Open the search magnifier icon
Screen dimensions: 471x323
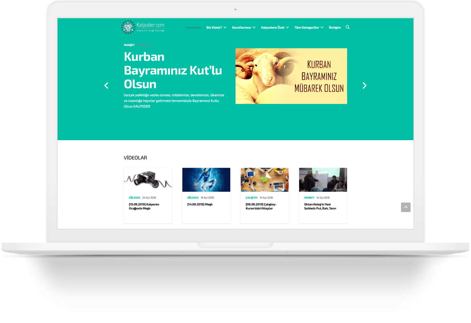(348, 27)
